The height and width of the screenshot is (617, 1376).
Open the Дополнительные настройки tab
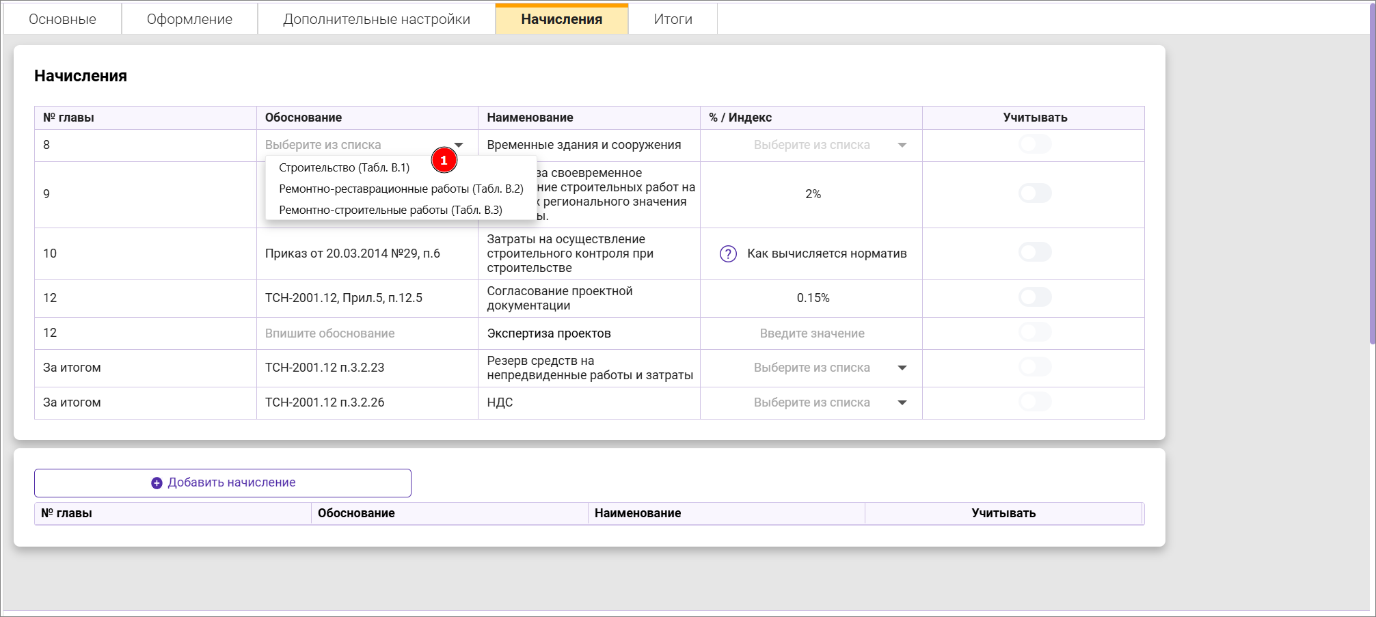point(376,19)
